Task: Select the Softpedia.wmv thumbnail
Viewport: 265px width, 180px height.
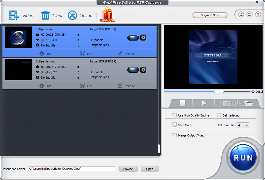Action: tap(18, 69)
